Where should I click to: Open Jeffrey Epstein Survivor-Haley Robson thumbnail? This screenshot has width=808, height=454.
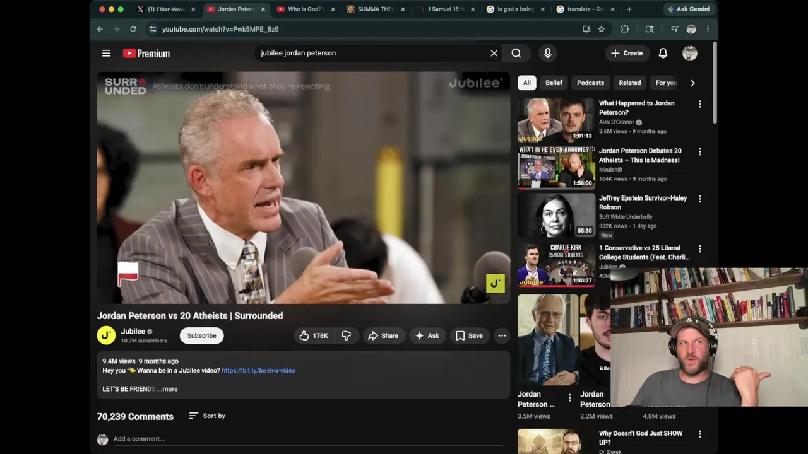[556, 215]
